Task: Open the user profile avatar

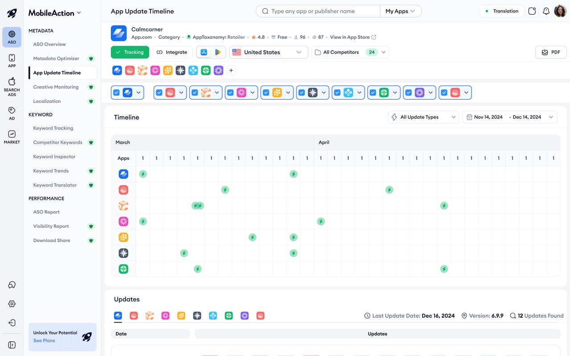Action: pyautogui.click(x=560, y=11)
